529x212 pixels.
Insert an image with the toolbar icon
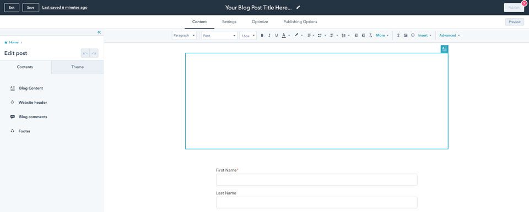(x=406, y=35)
